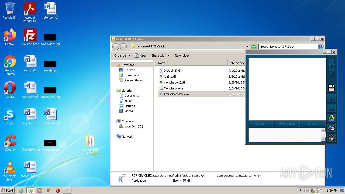The width and height of the screenshot is (345, 194).
Task: Click the Execute button in RC7
Action: [287, 124]
